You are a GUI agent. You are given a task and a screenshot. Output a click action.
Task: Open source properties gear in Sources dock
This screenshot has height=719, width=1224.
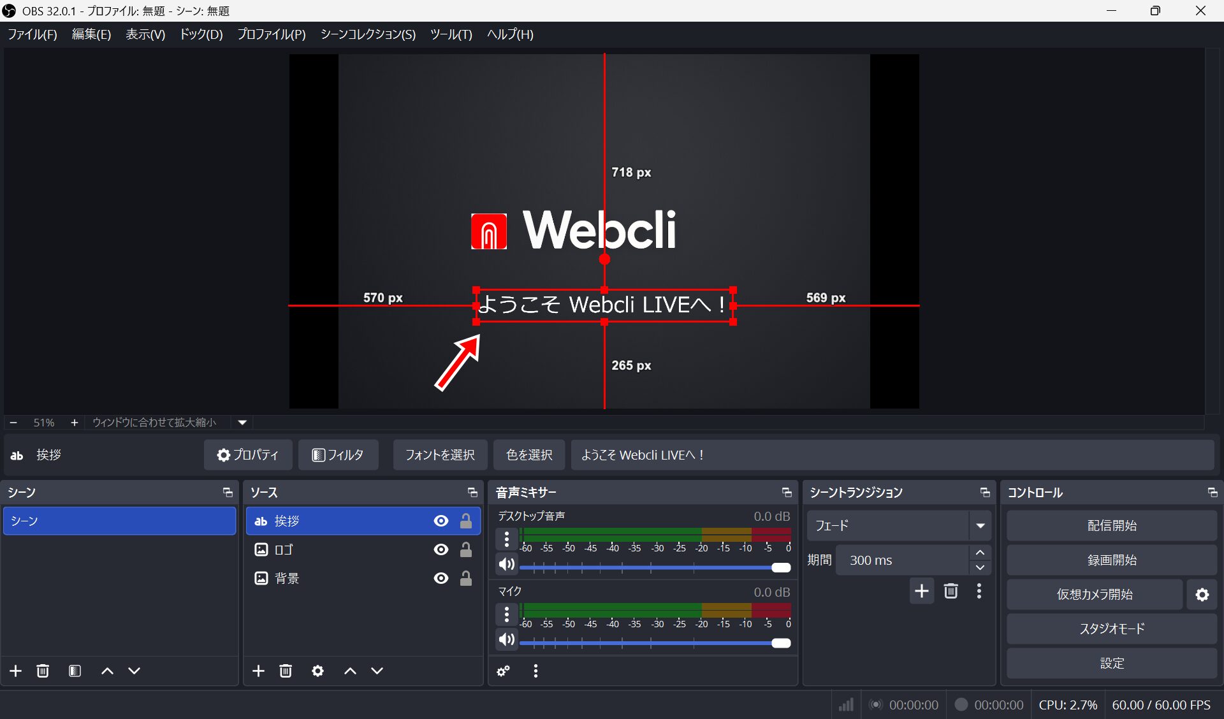point(317,671)
